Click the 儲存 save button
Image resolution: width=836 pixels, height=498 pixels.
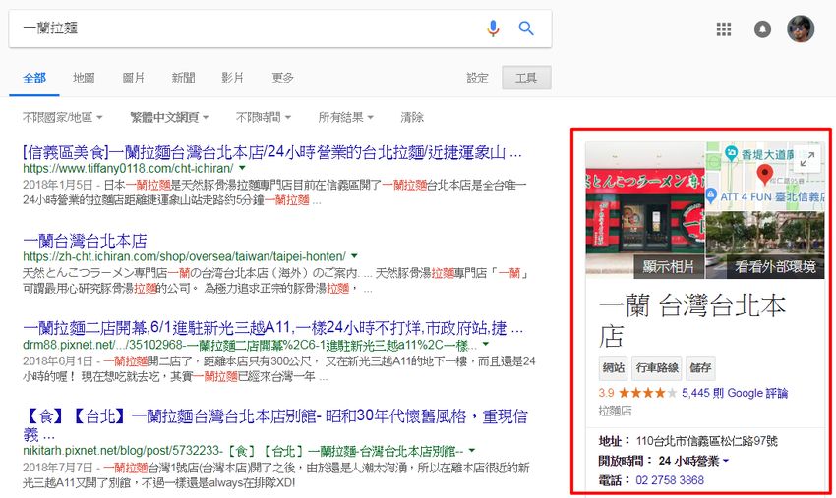tap(700, 368)
